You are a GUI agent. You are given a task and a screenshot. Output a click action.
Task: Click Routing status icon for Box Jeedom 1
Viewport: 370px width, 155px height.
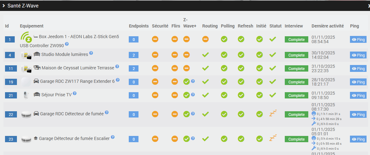205,39
